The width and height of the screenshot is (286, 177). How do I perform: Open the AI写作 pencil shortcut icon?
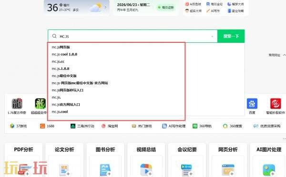208,11
